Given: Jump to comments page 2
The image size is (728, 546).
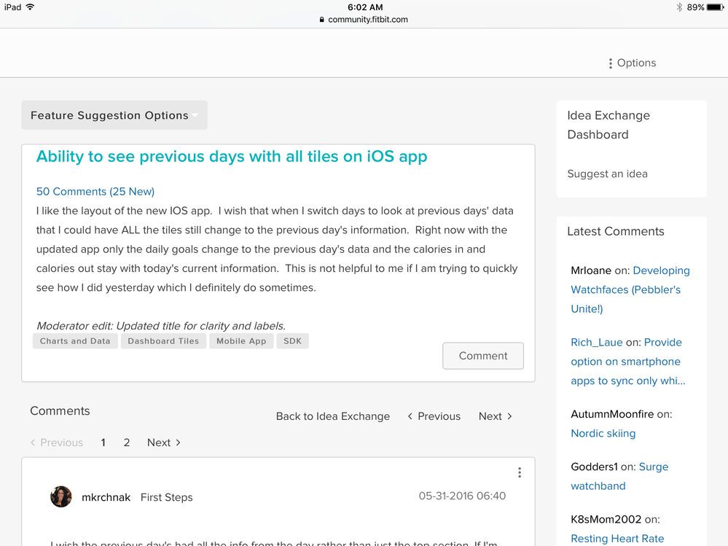Looking at the screenshot, I should 127,442.
